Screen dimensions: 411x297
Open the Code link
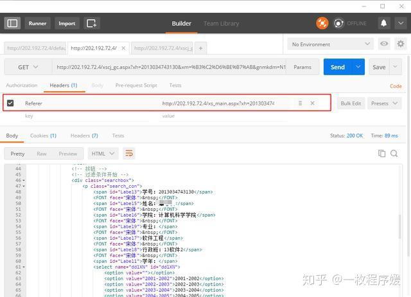coord(396,86)
